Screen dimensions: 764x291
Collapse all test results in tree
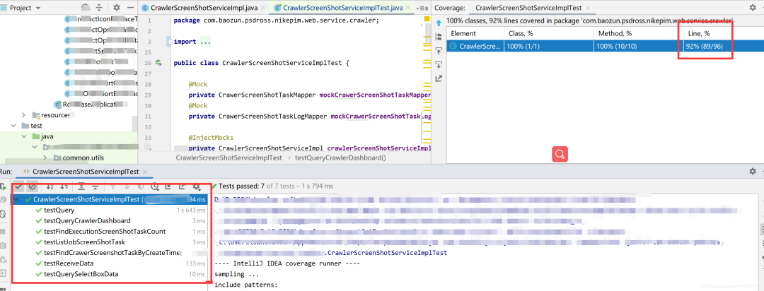(x=95, y=186)
